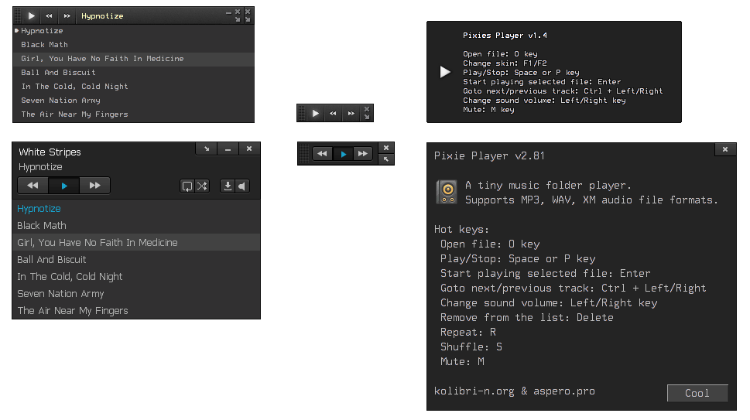Play in the playlist-less mini player with blue arrow
The width and height of the screenshot is (750, 420).
point(344,154)
